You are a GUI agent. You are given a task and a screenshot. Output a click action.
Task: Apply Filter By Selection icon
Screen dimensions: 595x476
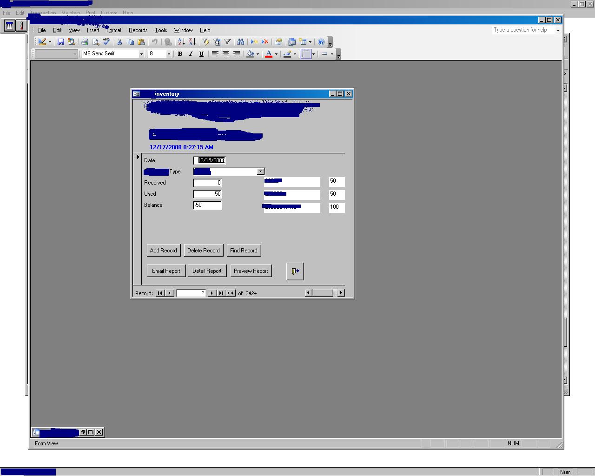click(206, 42)
